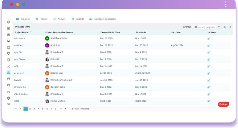
Task: Open the three-dot menu at top right
Action: pos(226,4)
